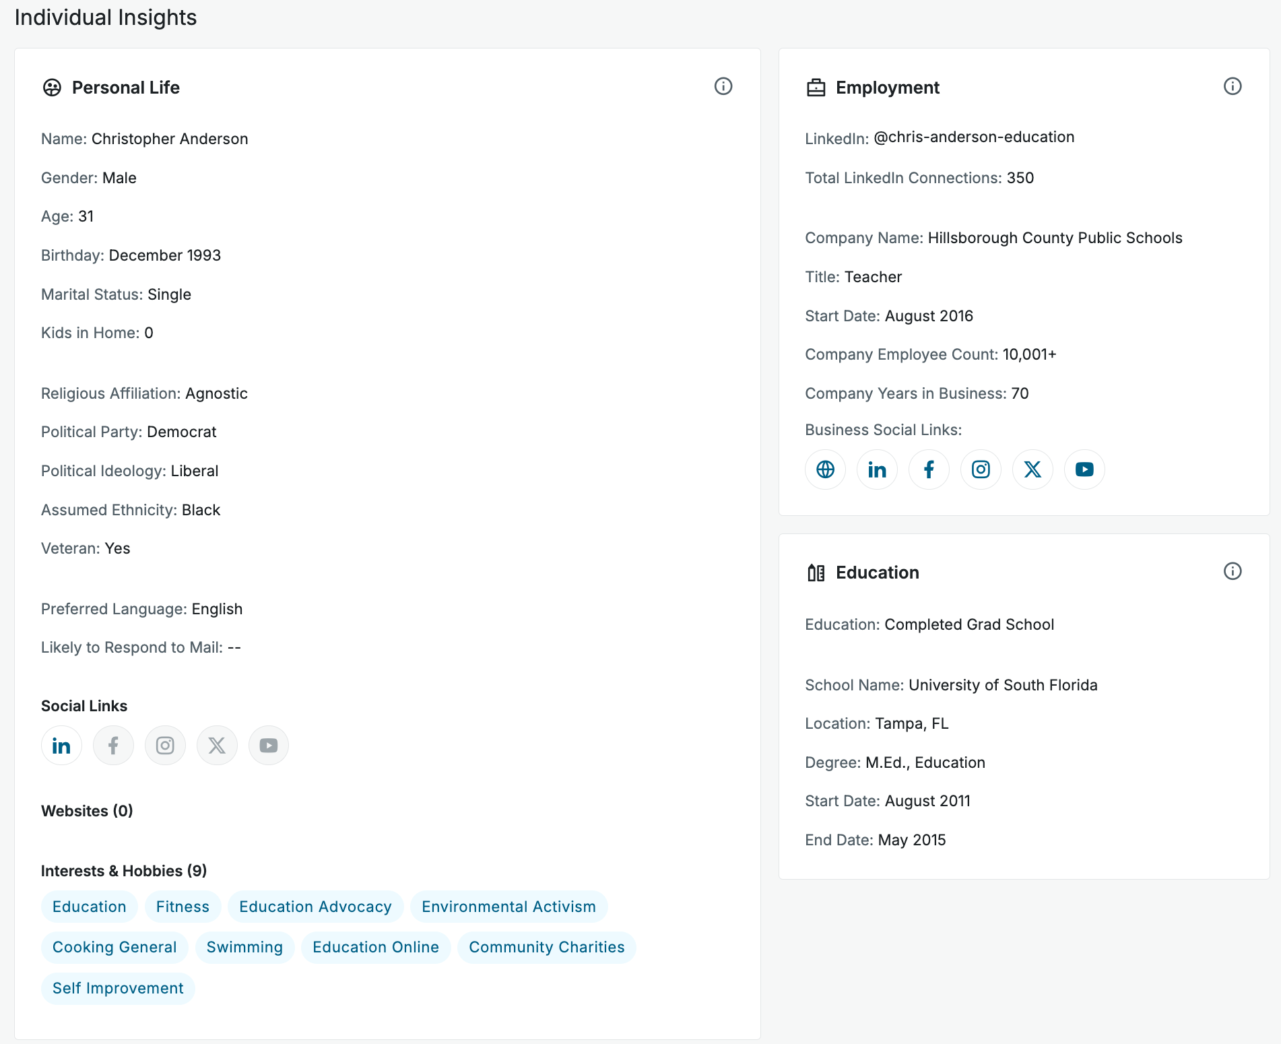
Task: Select the Cooking General tag
Action: [114, 947]
